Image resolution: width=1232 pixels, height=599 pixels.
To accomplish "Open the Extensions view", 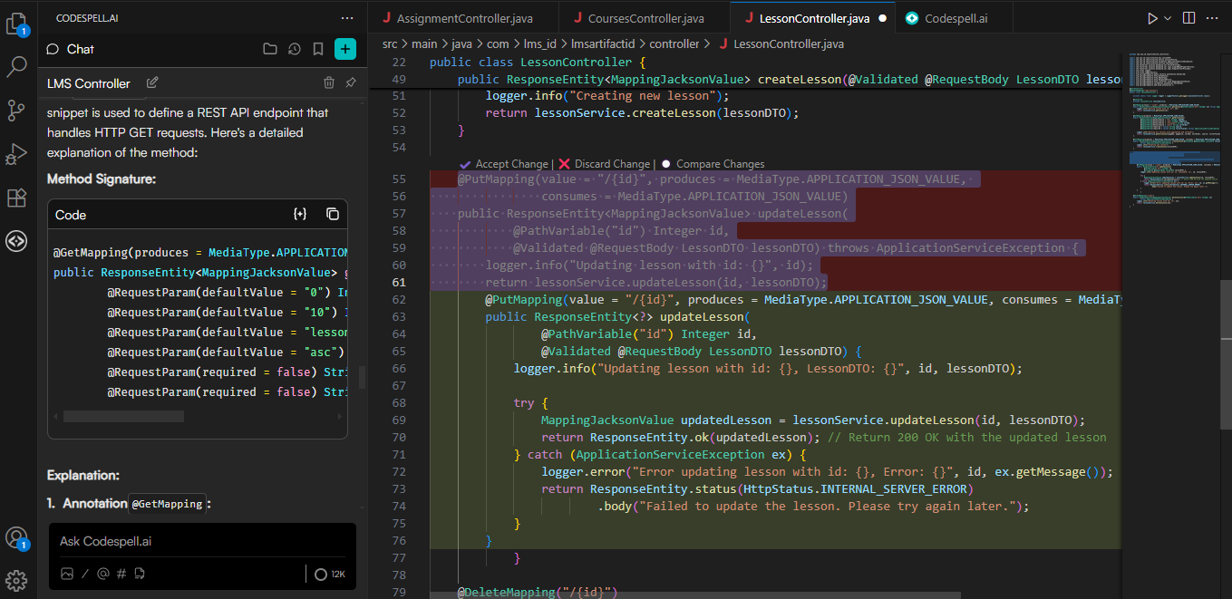I will pyautogui.click(x=16, y=198).
